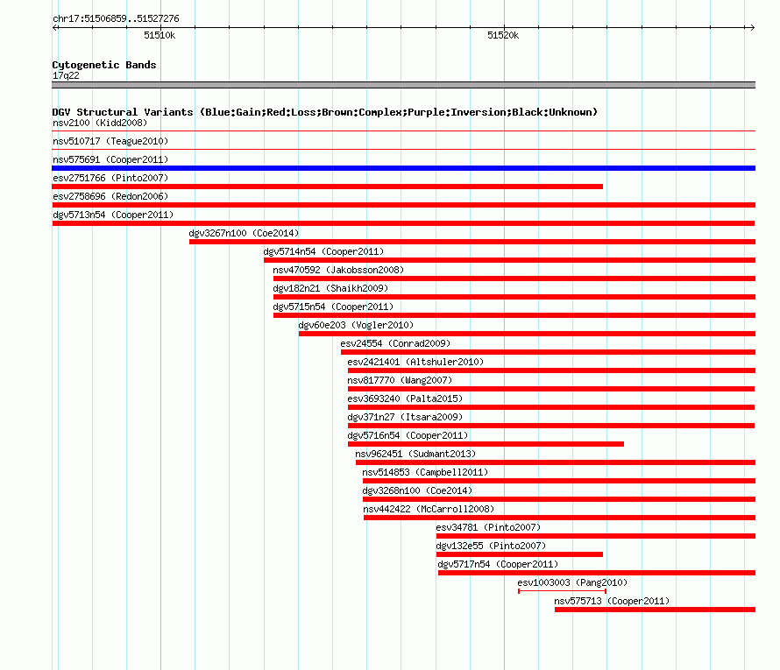This screenshot has width=780, height=670.
Task: Select nsv442422 (McCarroll2008) label
Action: [x=429, y=509]
